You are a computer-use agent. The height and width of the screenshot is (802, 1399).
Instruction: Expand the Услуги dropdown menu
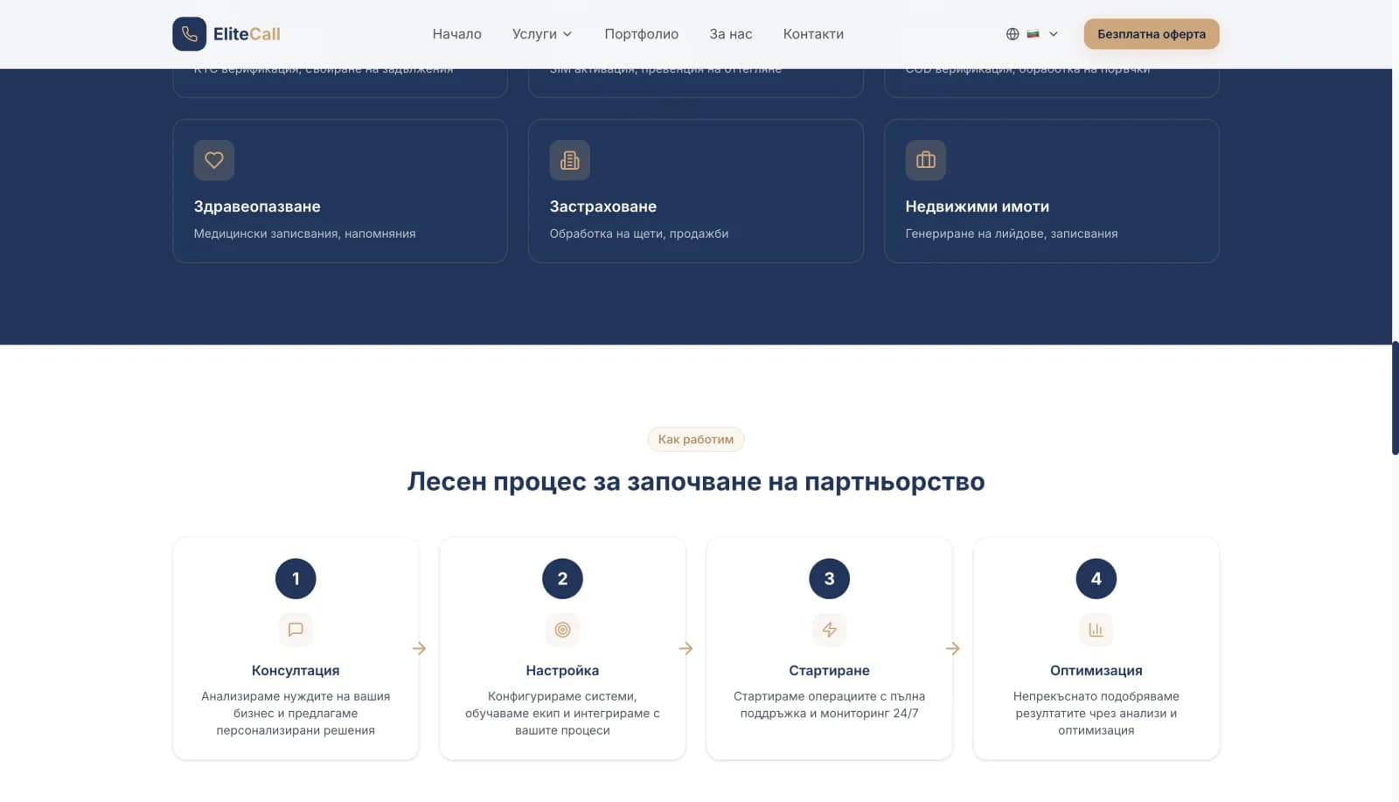(542, 34)
